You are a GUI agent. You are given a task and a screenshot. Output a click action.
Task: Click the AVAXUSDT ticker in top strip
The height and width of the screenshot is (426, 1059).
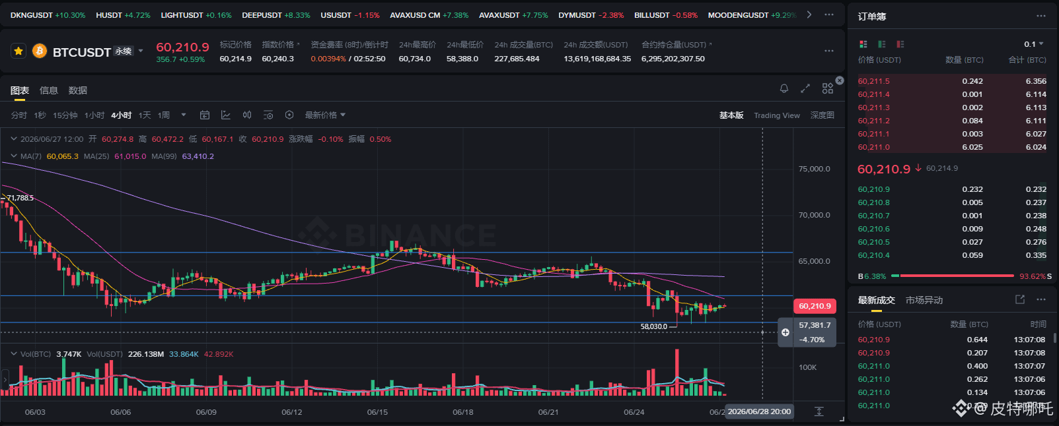coord(513,15)
